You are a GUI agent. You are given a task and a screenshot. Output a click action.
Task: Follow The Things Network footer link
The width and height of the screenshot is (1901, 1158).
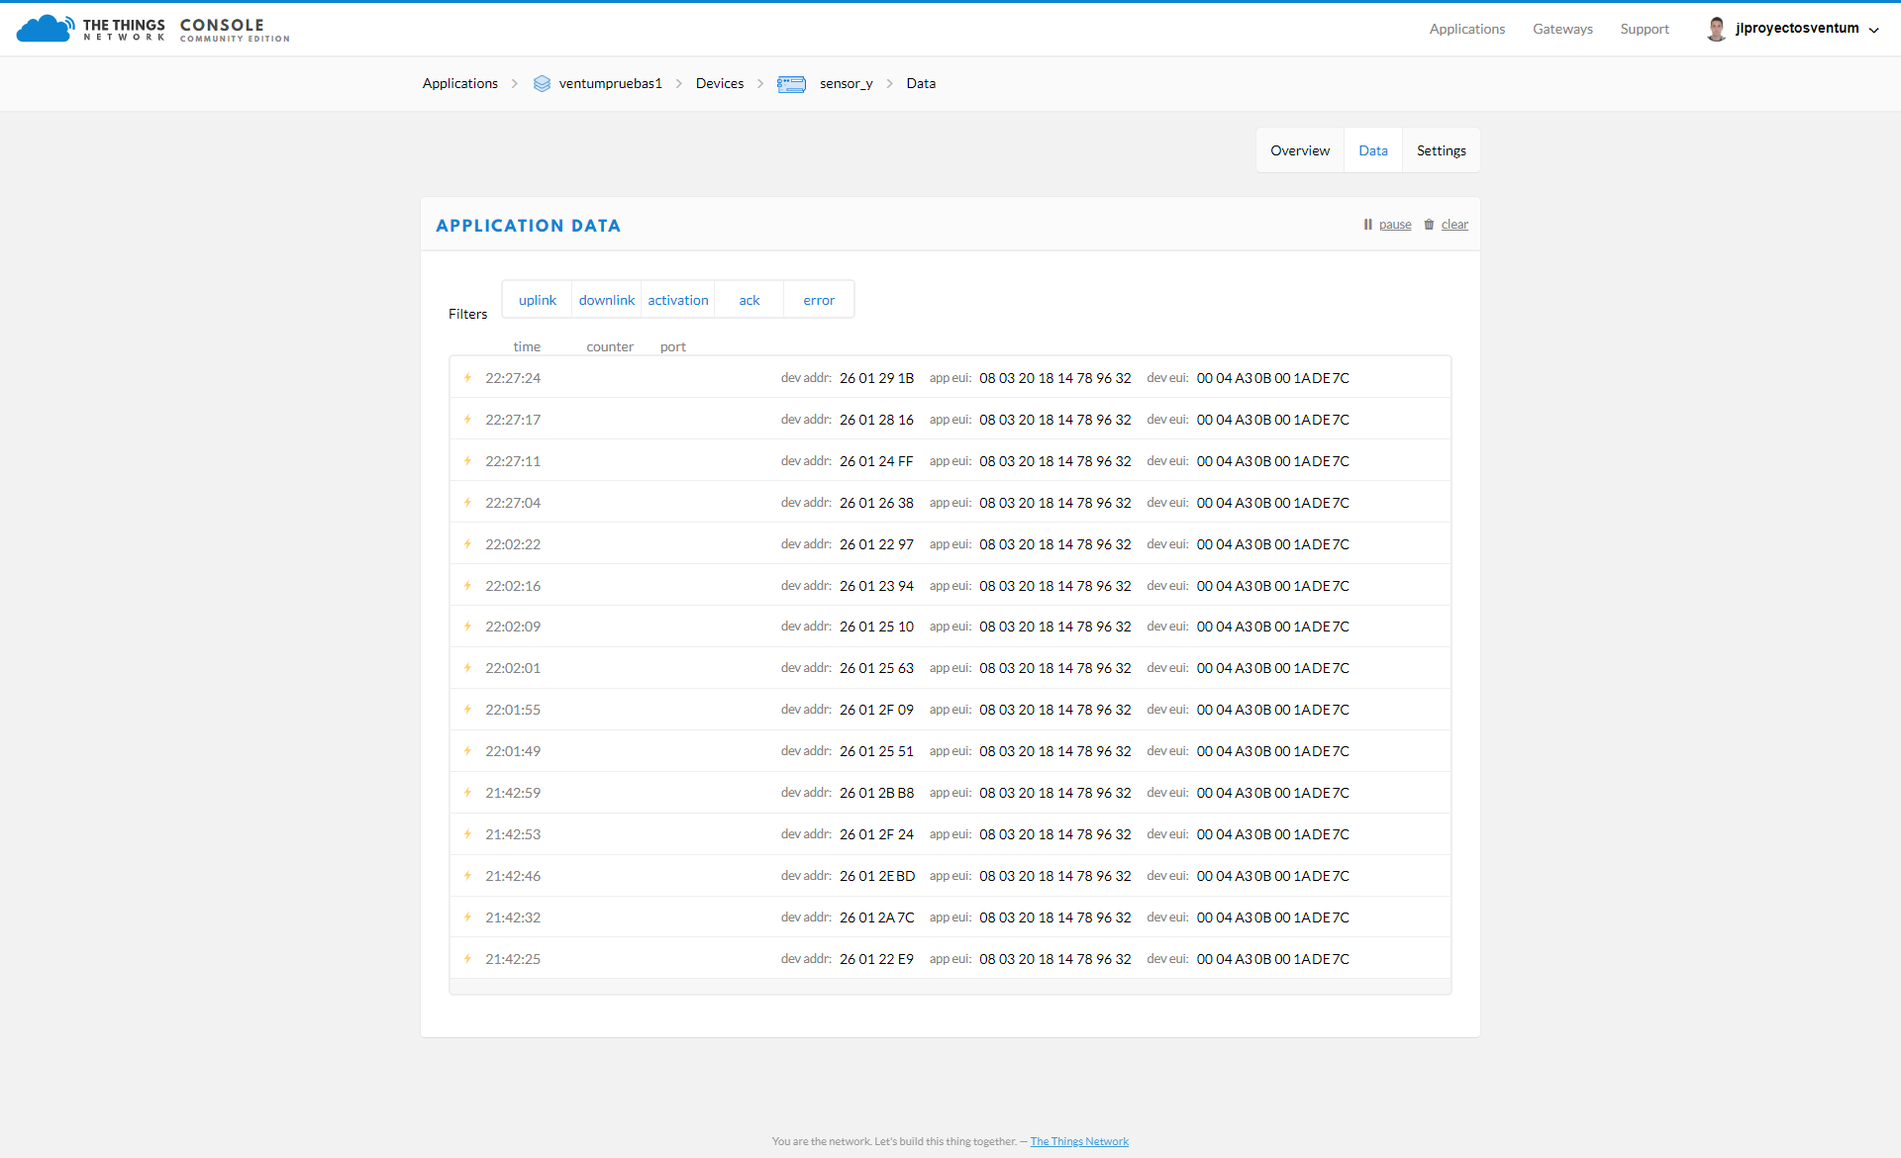[x=1079, y=1141]
